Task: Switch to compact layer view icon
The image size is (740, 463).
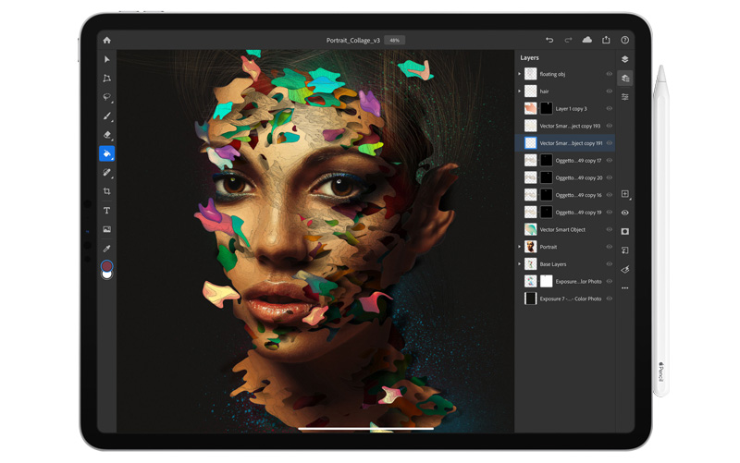Action: (x=625, y=59)
